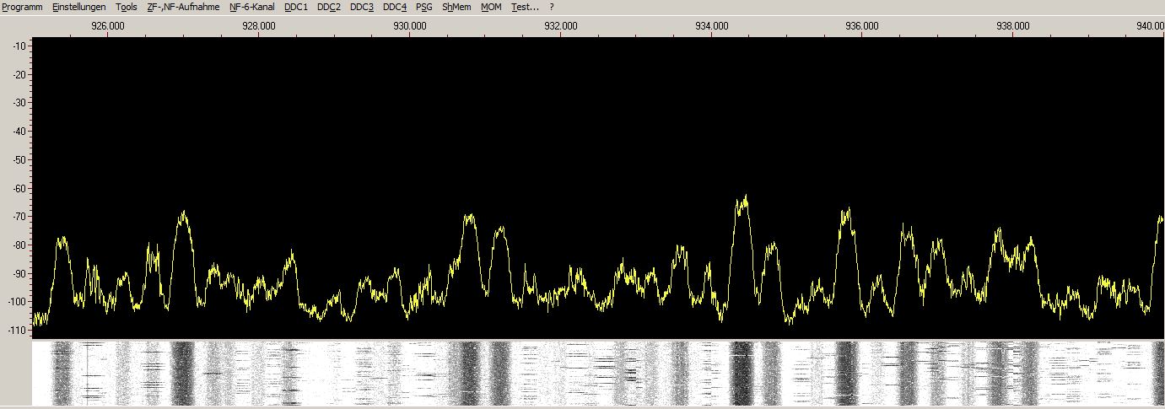The height and width of the screenshot is (409, 1165).
Task: Open the Test... menu
Action: point(525,7)
